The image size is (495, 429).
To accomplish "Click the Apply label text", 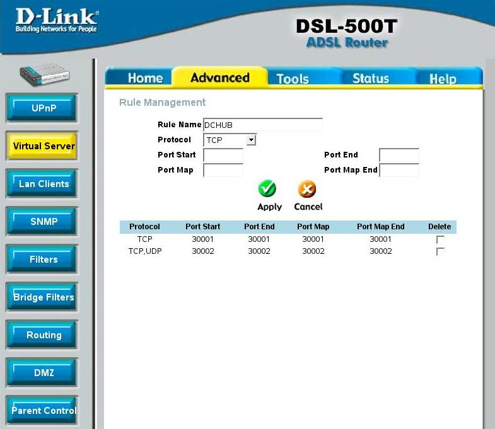I will pyautogui.click(x=270, y=207).
